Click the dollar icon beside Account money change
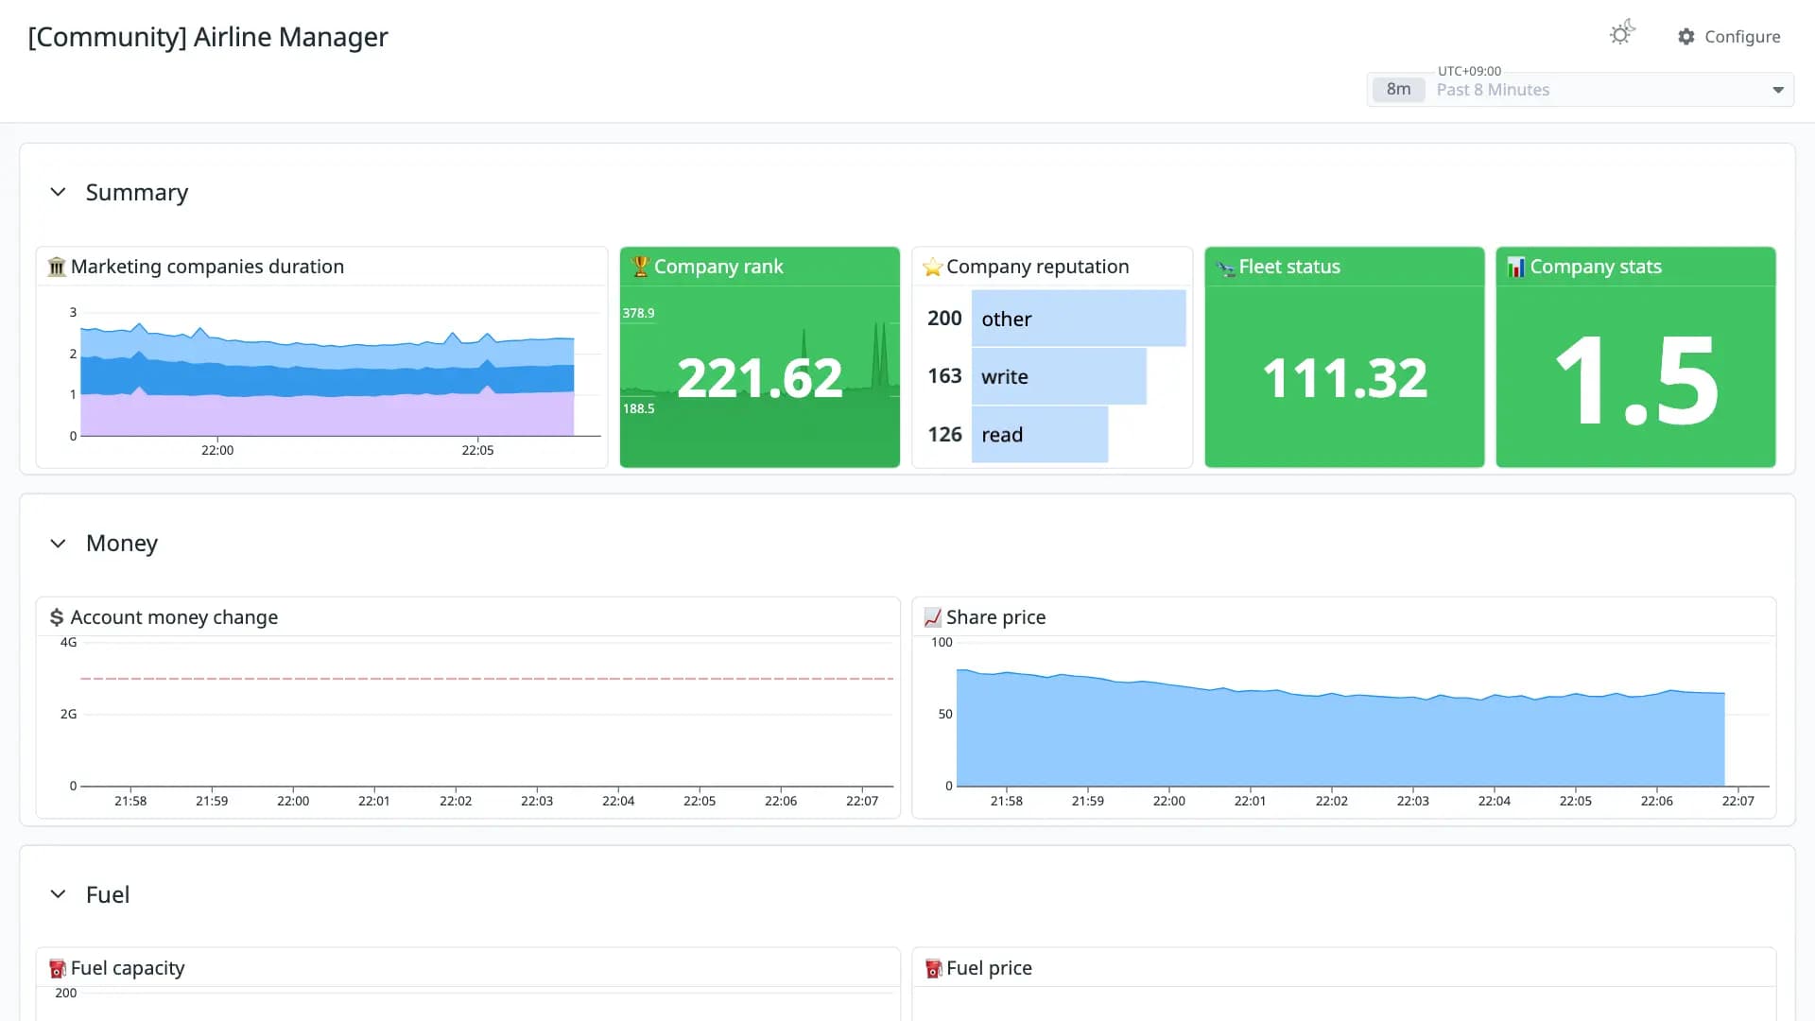Screen dimensions: 1815x1021 click(x=57, y=617)
